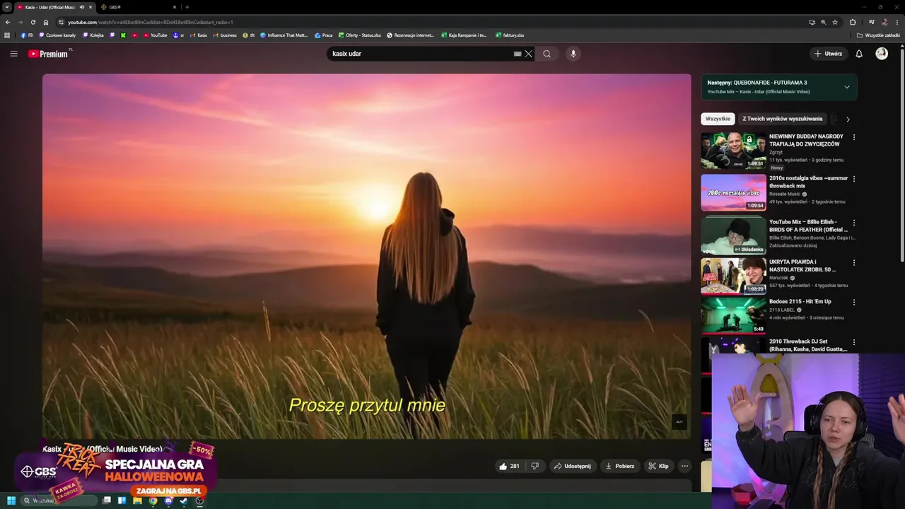The width and height of the screenshot is (905, 509).
Task: Open options menu for UKRYTA PRAWDA video
Action: point(853,262)
